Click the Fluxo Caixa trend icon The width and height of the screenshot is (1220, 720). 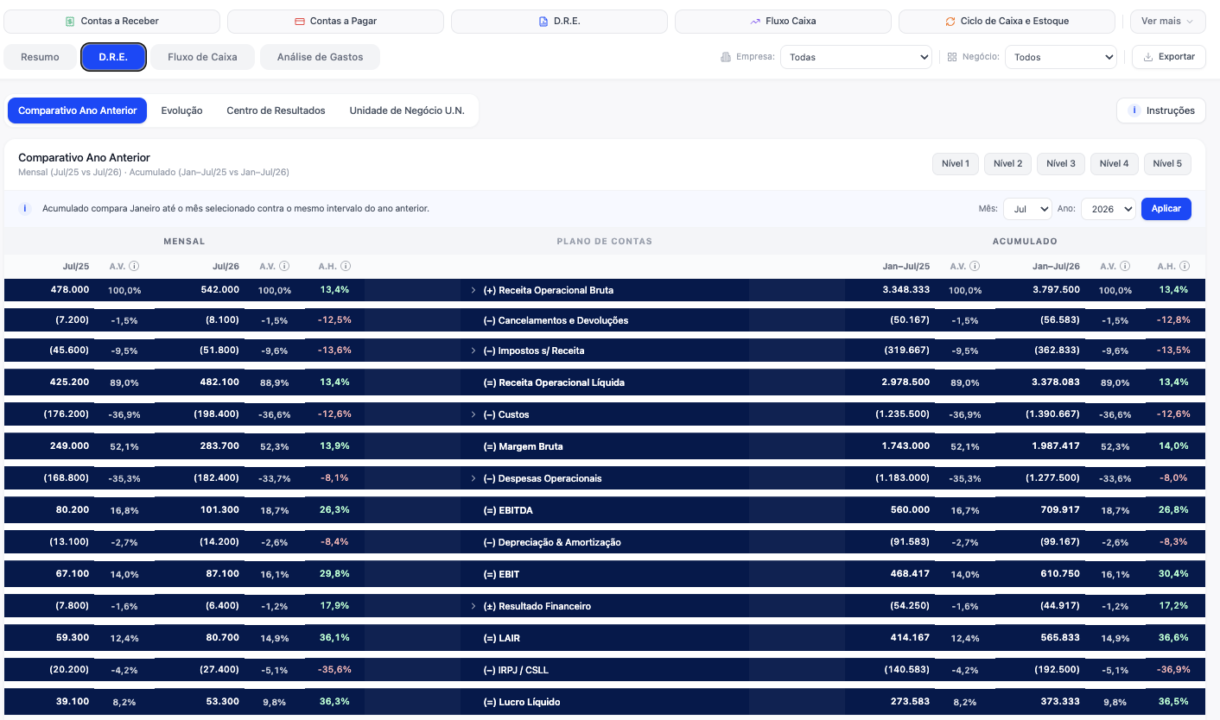tap(755, 21)
